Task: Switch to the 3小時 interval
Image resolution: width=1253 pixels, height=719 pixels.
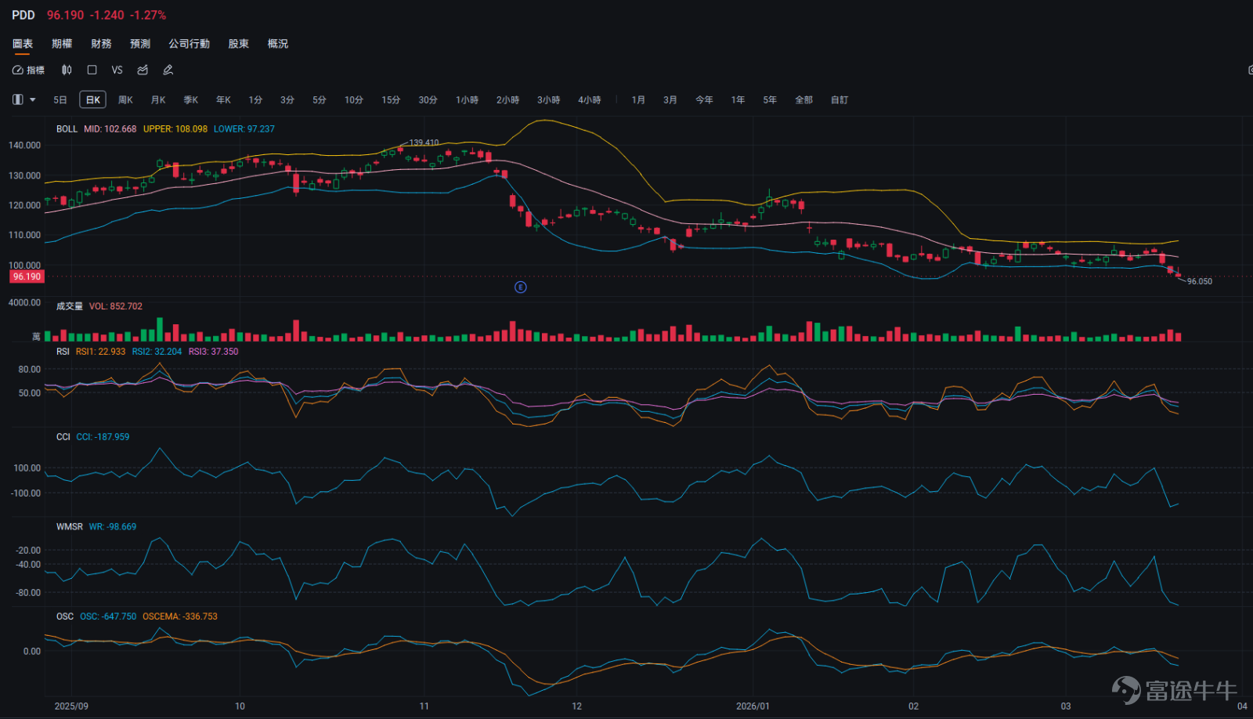Action: pos(548,100)
